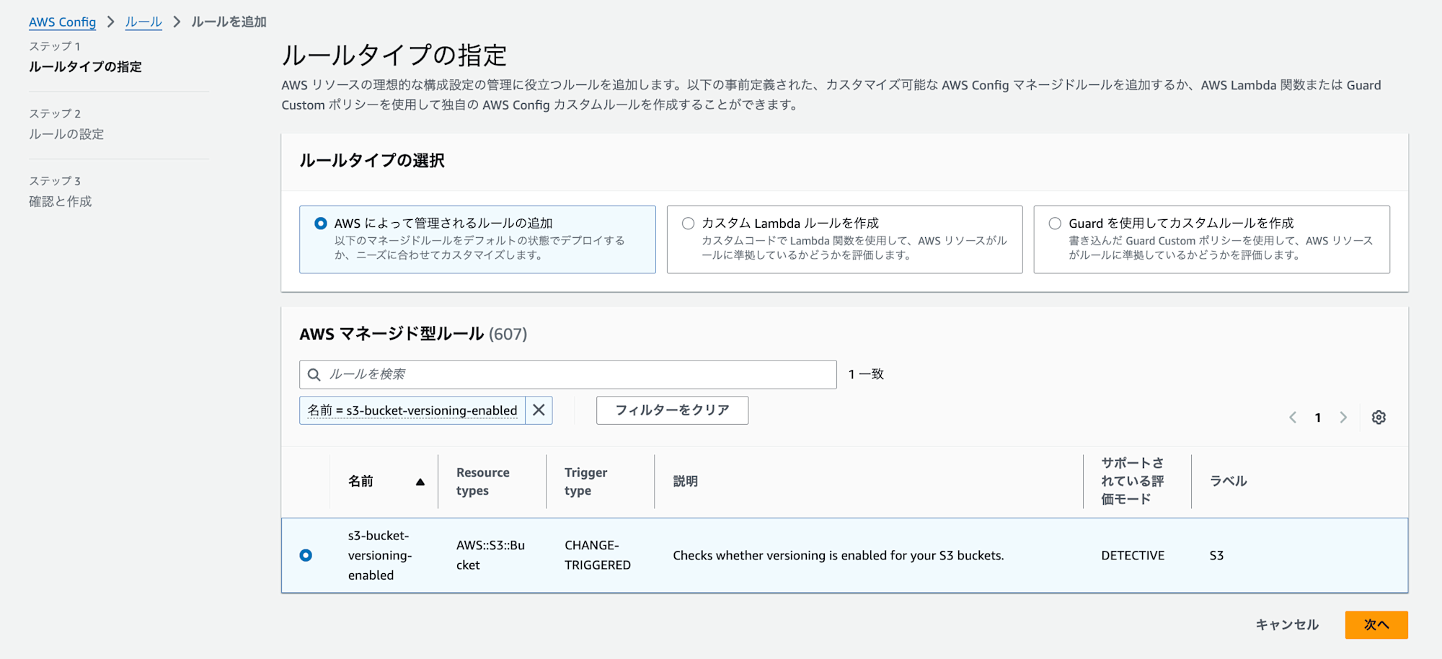Click the AWS::S3::Bucket resource type cell
Viewport: 1442px width, 659px height.
click(490, 555)
